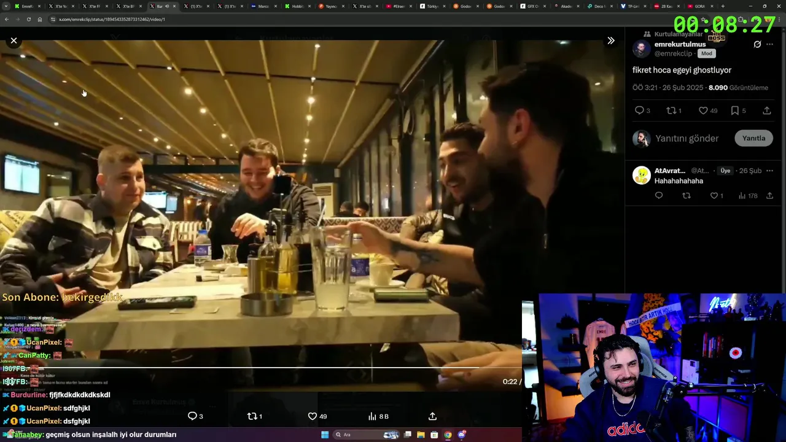
Task: Click the Chrome icon in the taskbar
Action: tap(448, 435)
